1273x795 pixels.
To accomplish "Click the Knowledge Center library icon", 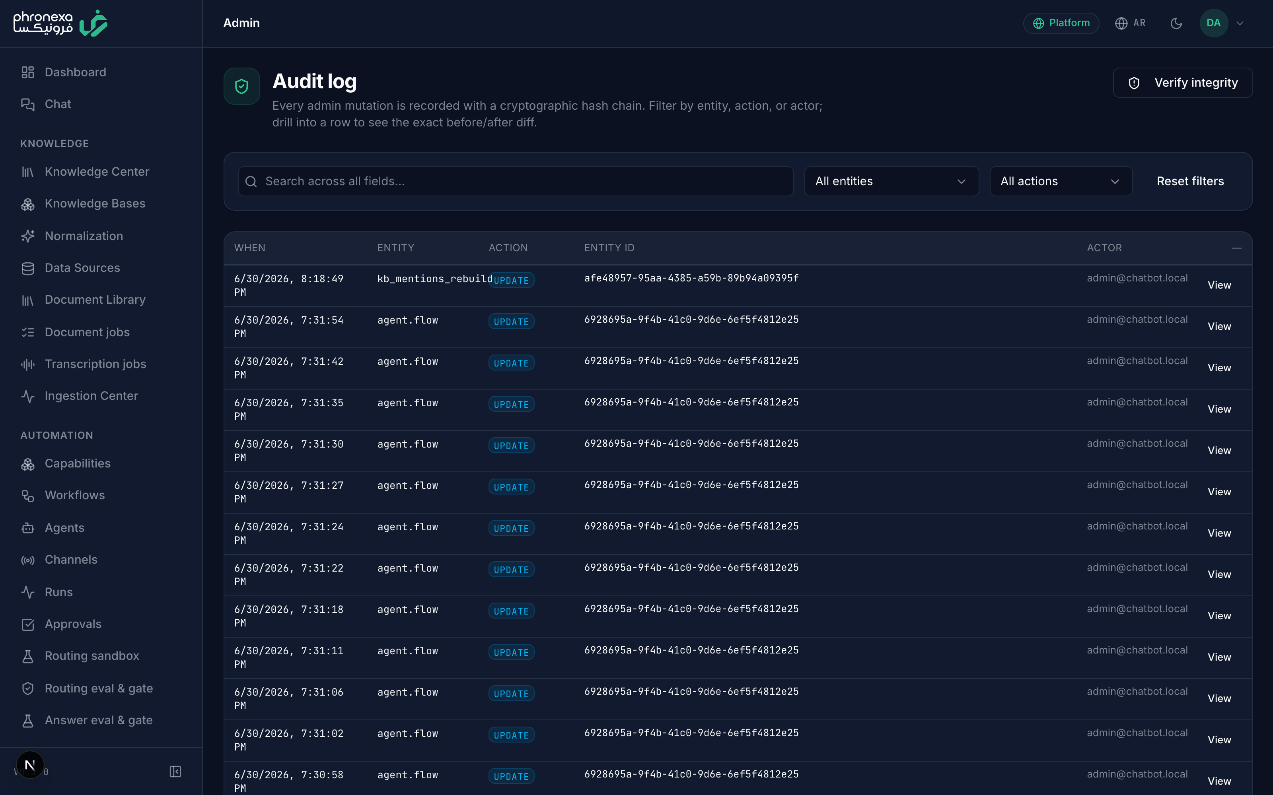I will pos(28,172).
